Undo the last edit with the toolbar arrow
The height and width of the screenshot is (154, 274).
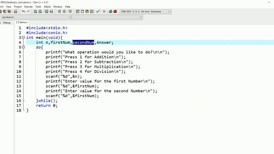click(24, 12)
